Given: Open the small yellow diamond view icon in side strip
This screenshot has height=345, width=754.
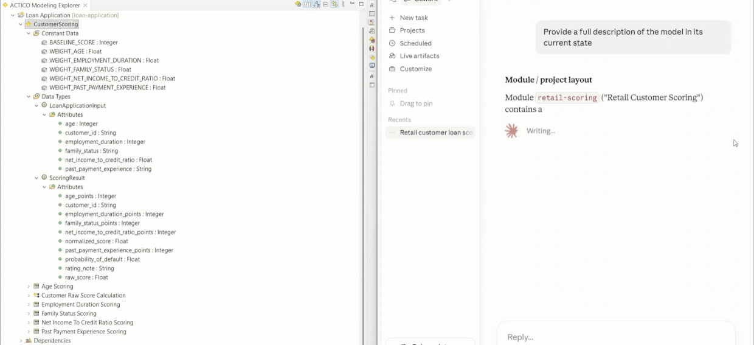Looking at the screenshot, I should [372, 57].
